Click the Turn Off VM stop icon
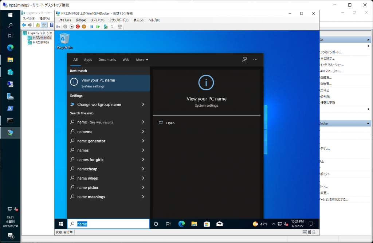 [x=71, y=27]
